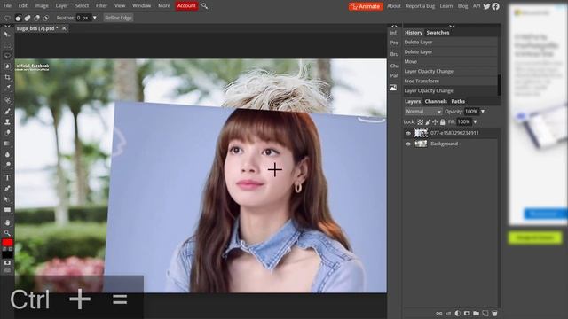Open the File menu
Screen dimensions: 568x319
click(x=7, y=6)
